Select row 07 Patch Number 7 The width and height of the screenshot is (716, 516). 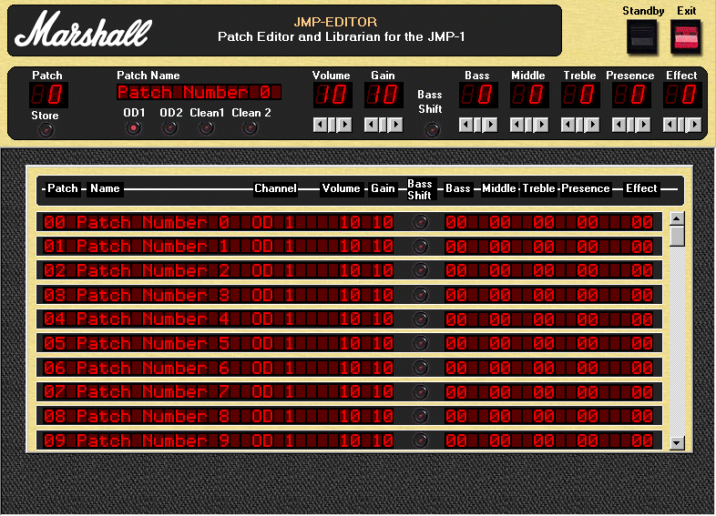[349, 392]
